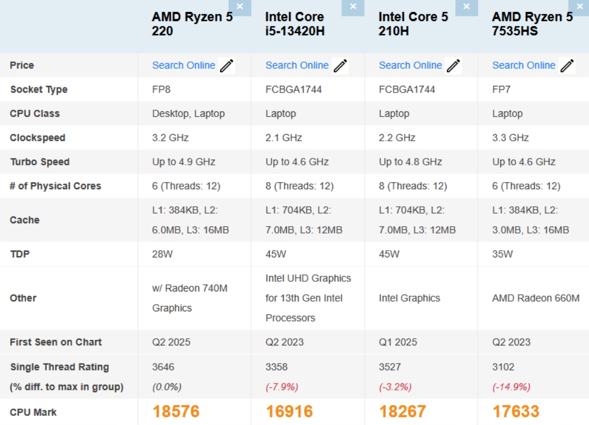Select socket value FP8
The width and height of the screenshot is (589, 425).
coord(161,90)
